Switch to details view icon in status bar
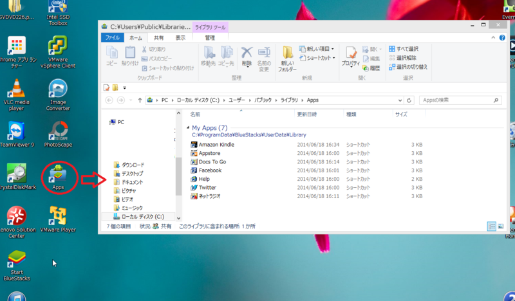 pyautogui.click(x=492, y=226)
